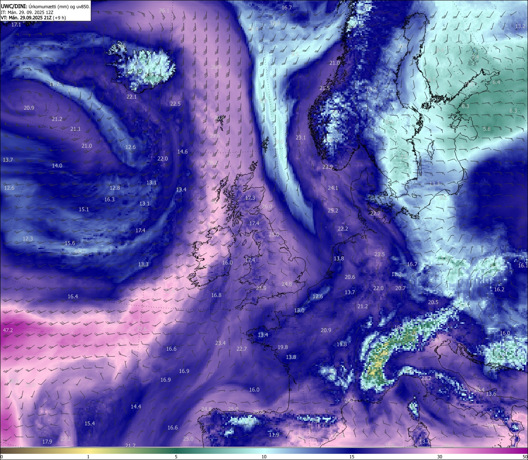The height and width of the screenshot is (460, 528).
Task: Click the 28.9 value east of Iceland
Action: click(216, 67)
